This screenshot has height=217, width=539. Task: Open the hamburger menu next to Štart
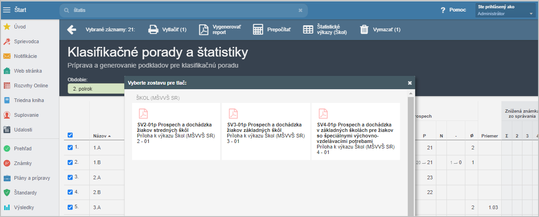pos(6,10)
